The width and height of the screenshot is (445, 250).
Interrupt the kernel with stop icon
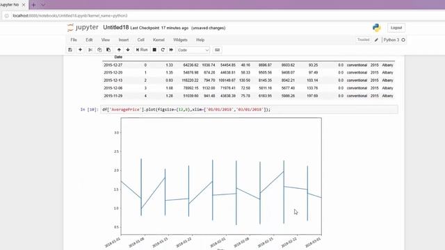point(154,50)
